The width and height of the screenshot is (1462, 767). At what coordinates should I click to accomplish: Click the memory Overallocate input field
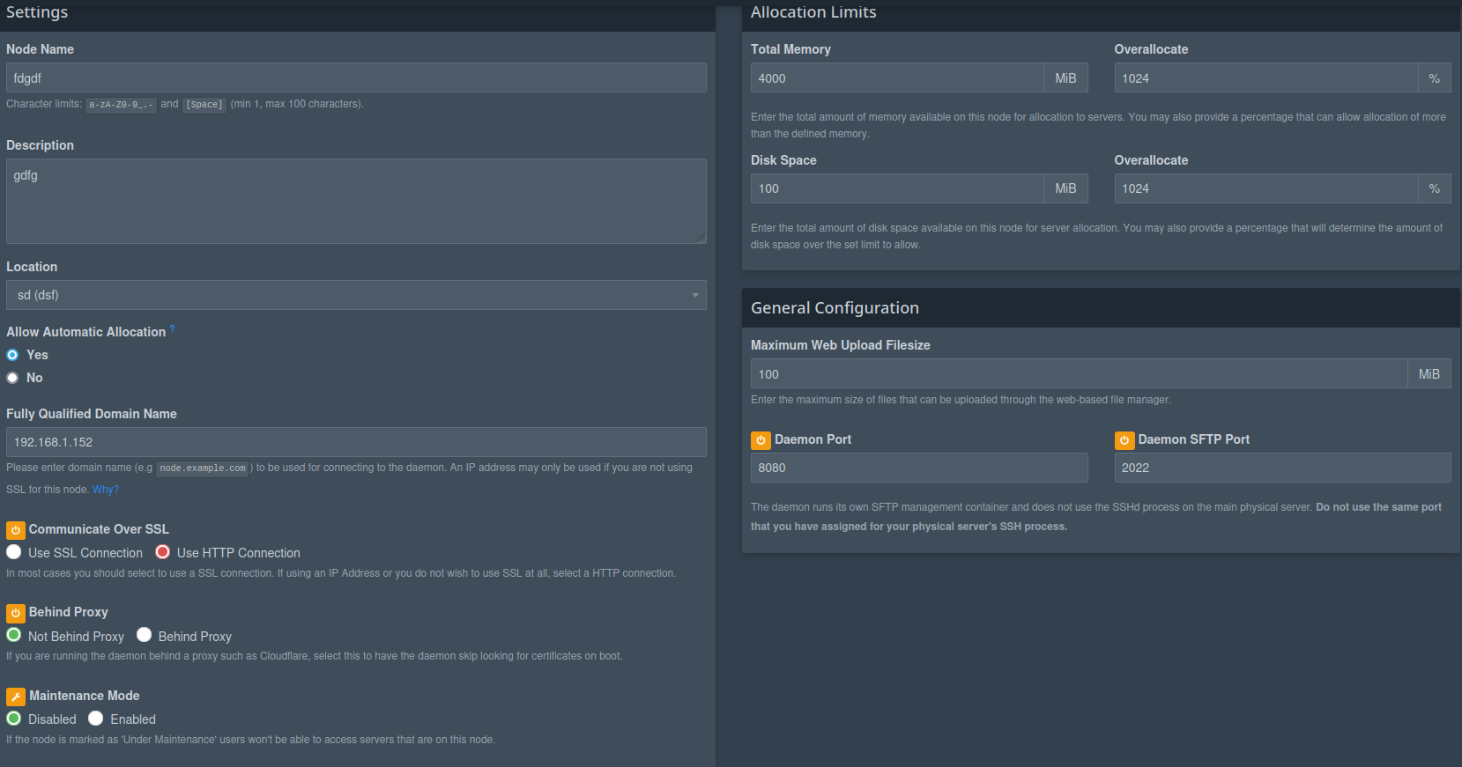pos(1266,77)
